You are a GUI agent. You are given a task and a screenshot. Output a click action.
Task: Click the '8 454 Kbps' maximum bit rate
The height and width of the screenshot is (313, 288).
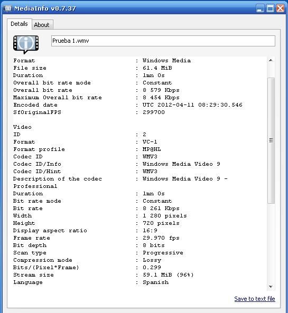pos(161,98)
